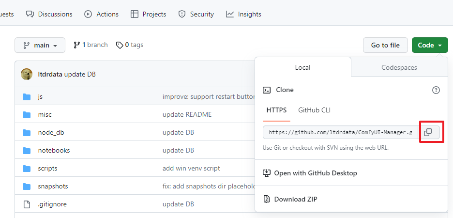View the 0 tags link
Image resolution: width=453 pixels, height=218 pixels.
(x=130, y=45)
